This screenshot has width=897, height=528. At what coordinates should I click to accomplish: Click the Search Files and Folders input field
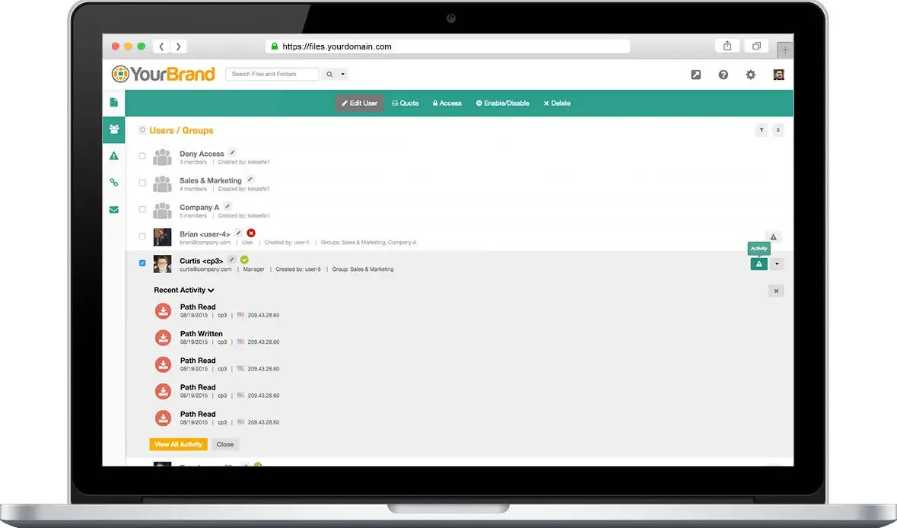point(272,74)
